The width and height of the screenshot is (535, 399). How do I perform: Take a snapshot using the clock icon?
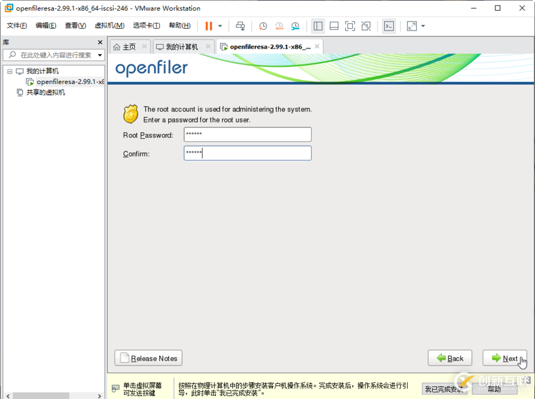[263, 26]
